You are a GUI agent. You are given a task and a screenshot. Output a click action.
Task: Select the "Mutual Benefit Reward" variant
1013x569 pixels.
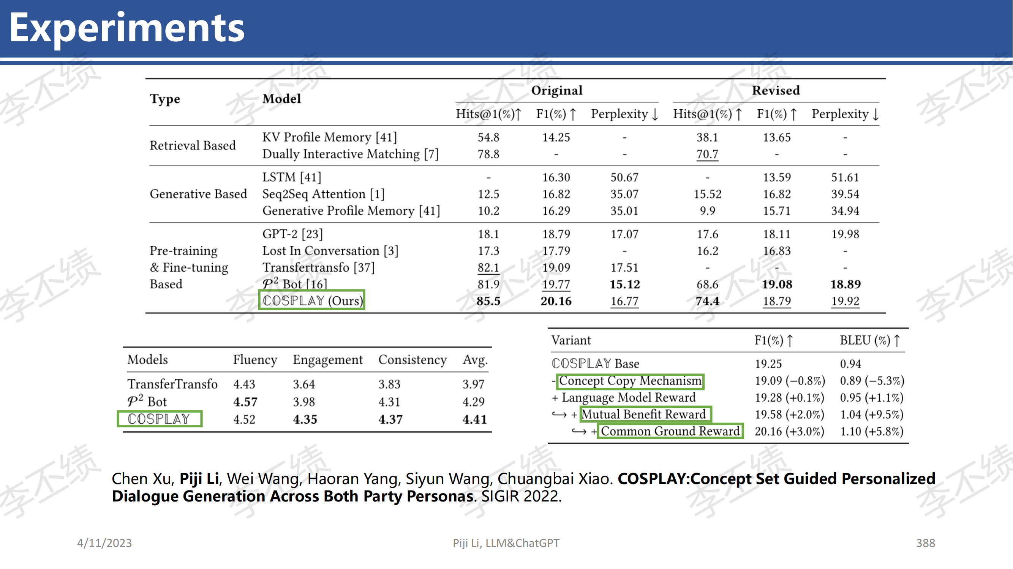pyautogui.click(x=645, y=414)
